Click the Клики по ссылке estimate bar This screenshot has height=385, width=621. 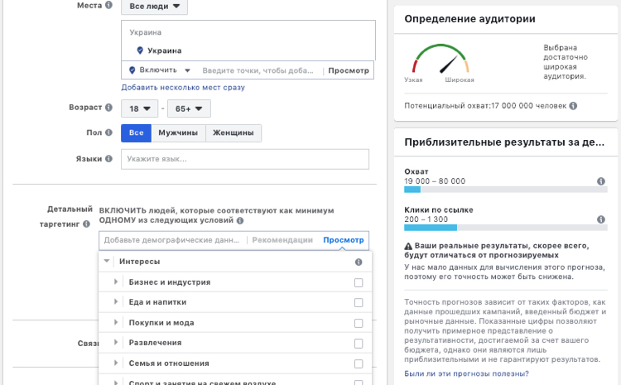coord(506,228)
